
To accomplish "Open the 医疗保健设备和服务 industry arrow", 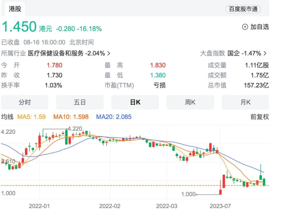I will pyautogui.click(x=108, y=53).
